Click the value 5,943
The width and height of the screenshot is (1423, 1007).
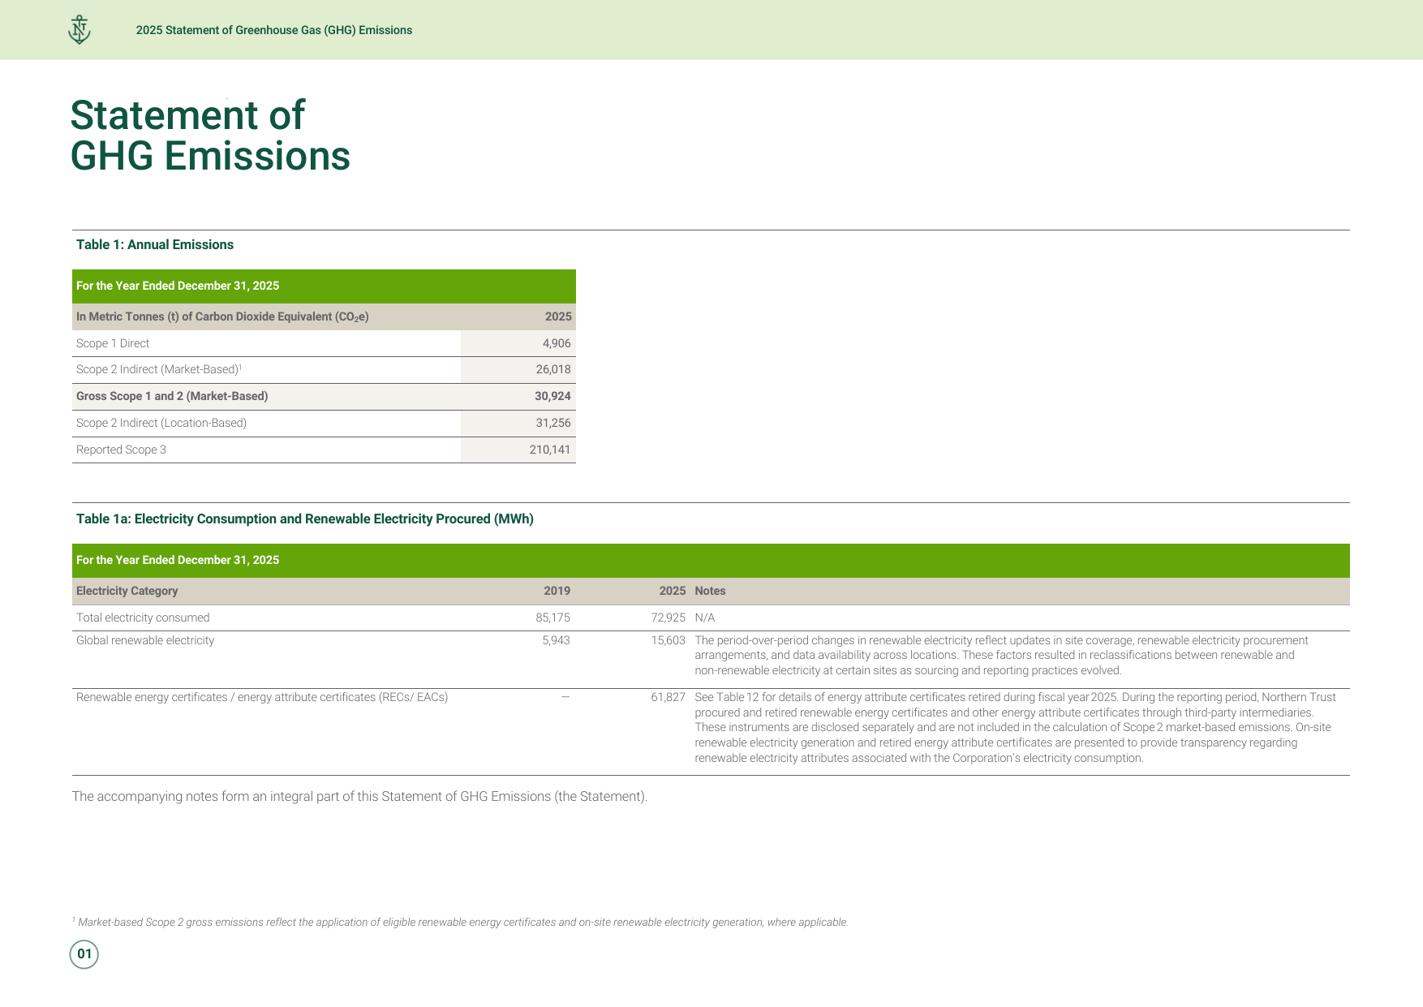point(556,640)
